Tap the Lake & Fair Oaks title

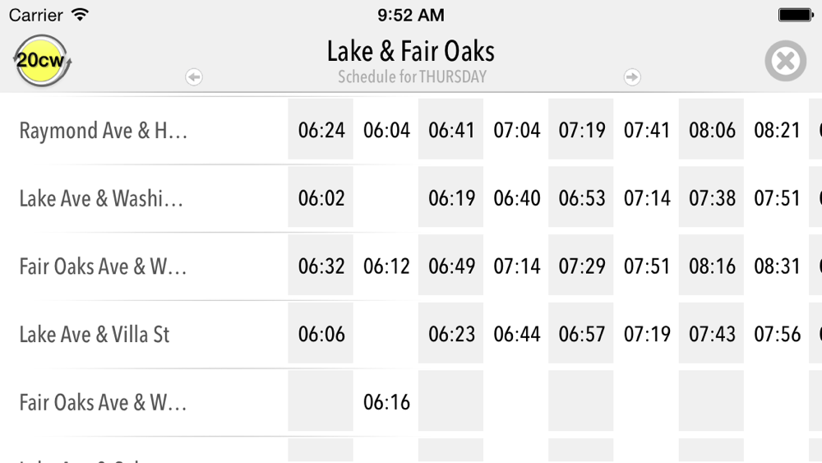tap(411, 52)
